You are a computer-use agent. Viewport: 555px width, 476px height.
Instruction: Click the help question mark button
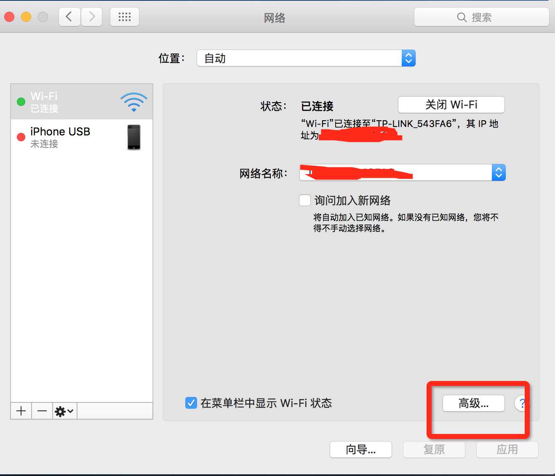(523, 403)
